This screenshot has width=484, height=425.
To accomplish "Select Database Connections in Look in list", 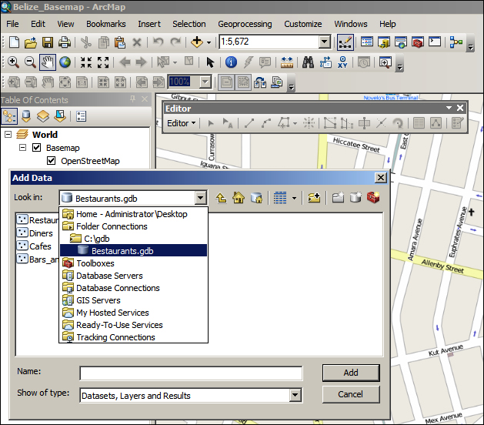I will [x=133, y=288].
